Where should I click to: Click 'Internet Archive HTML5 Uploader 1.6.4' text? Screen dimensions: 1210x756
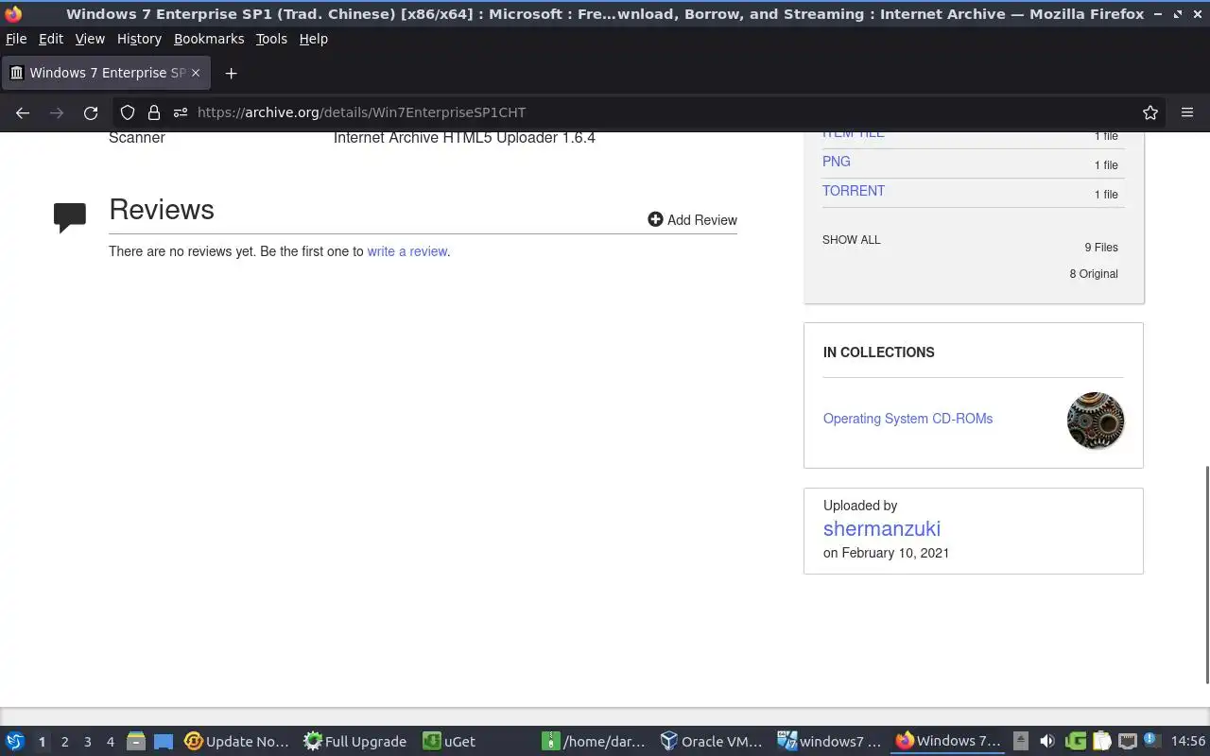[x=464, y=138]
